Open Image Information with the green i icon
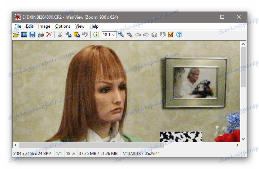The image size is (259, 169). [x=96, y=35]
